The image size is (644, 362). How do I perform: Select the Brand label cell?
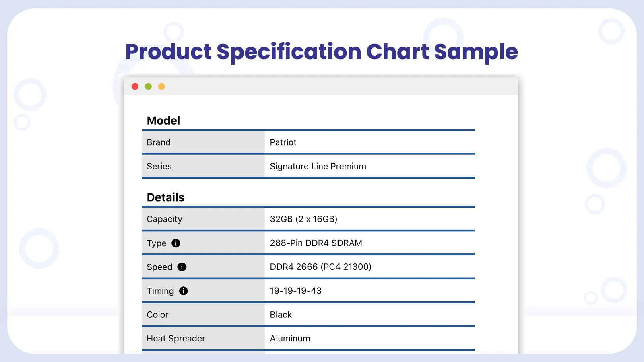coord(203,142)
